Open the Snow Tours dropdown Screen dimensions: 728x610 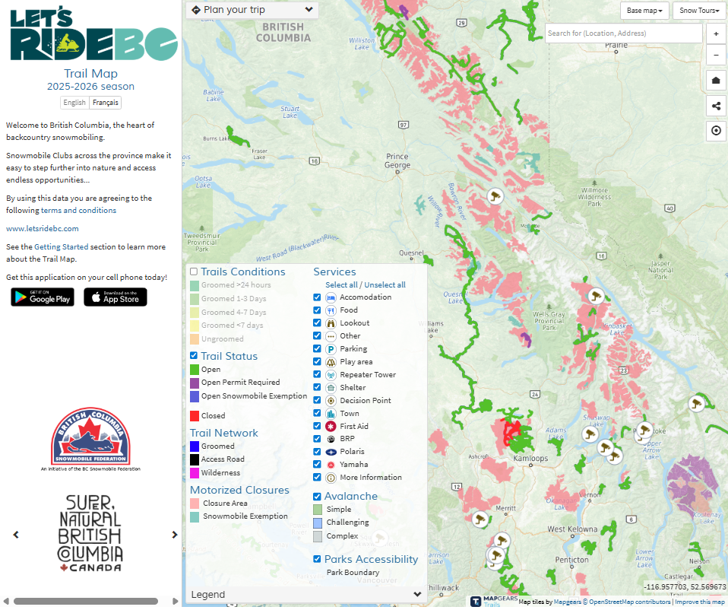(x=699, y=11)
